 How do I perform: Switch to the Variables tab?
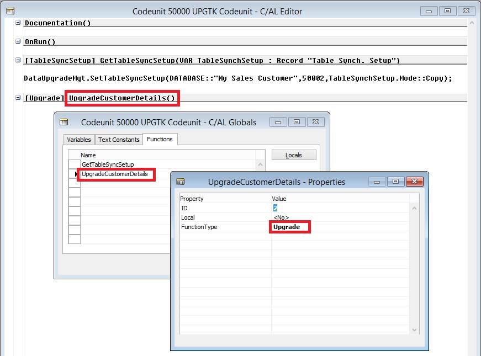click(78, 140)
